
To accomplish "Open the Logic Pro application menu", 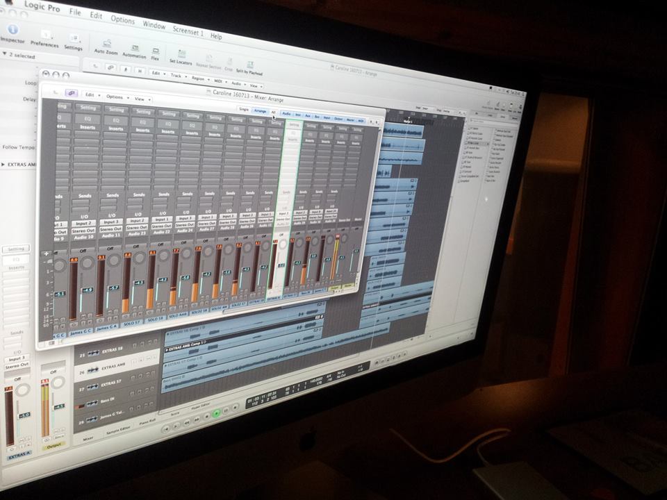I will pyautogui.click(x=42, y=7).
